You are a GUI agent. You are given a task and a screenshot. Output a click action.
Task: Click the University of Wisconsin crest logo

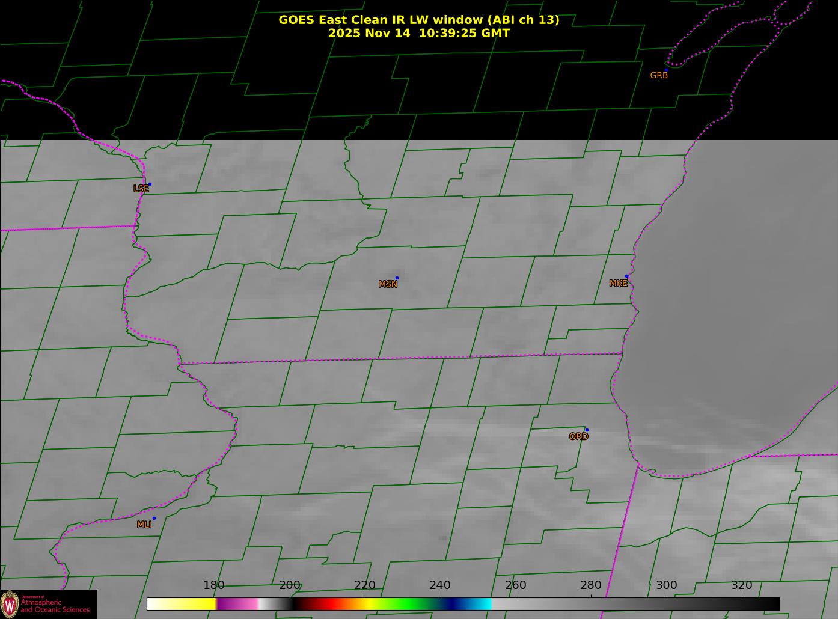(10, 603)
